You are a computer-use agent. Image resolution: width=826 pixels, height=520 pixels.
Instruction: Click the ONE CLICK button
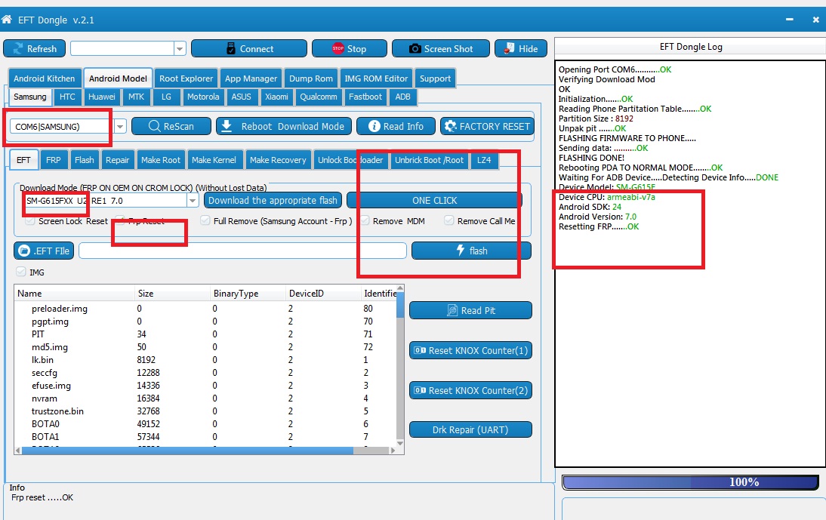pyautogui.click(x=435, y=201)
